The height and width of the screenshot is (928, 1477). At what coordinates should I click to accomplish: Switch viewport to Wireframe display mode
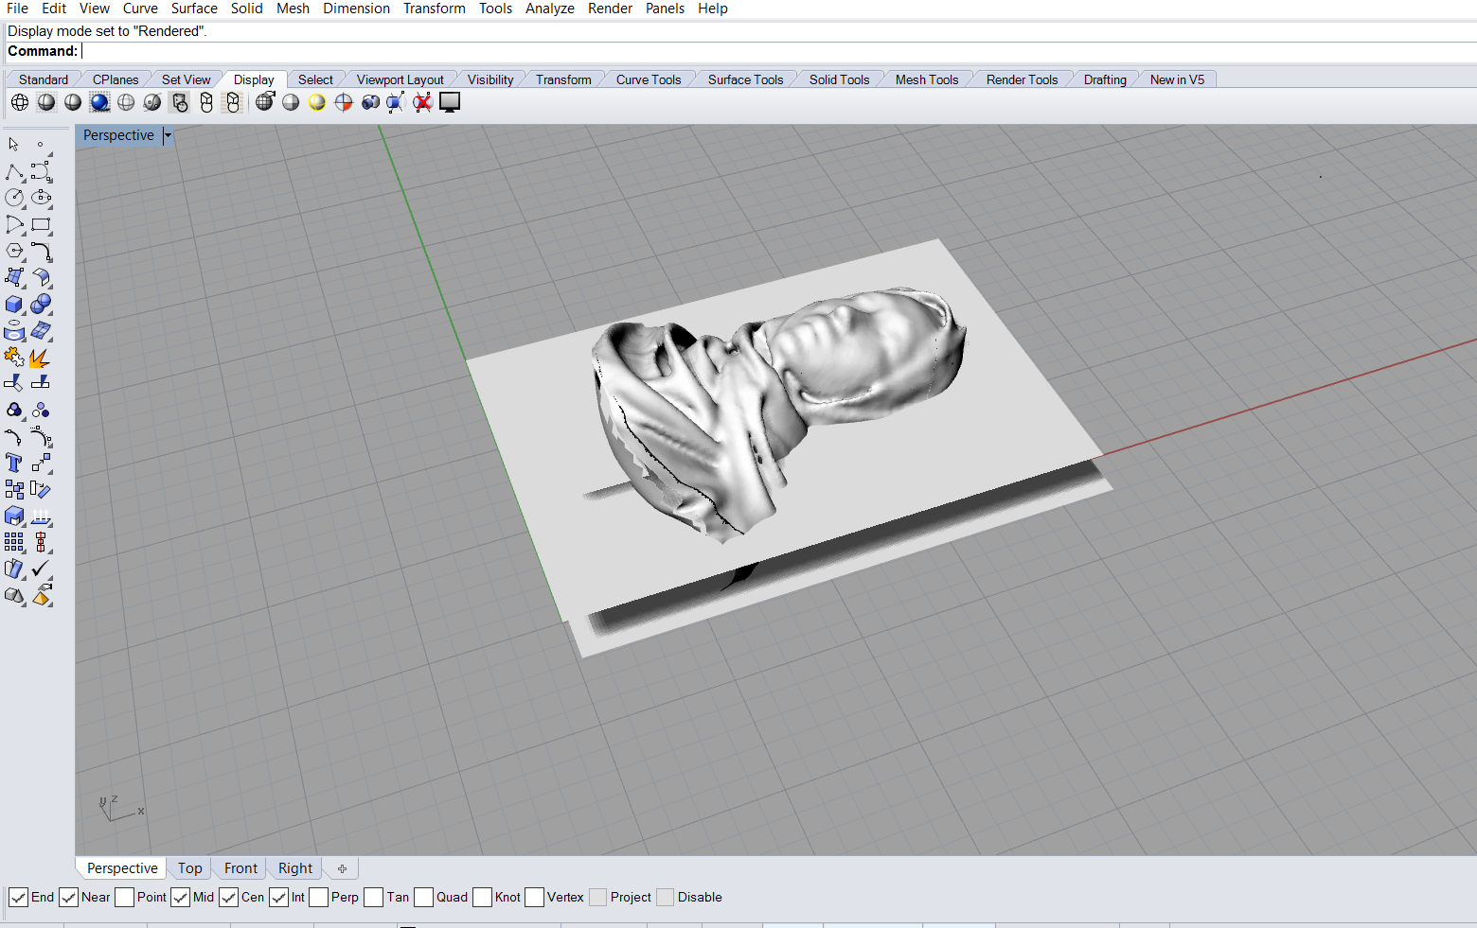coord(20,102)
